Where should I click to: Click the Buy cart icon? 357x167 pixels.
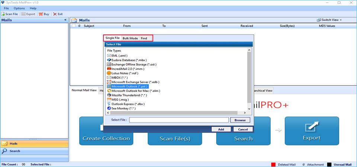click(x=41, y=14)
